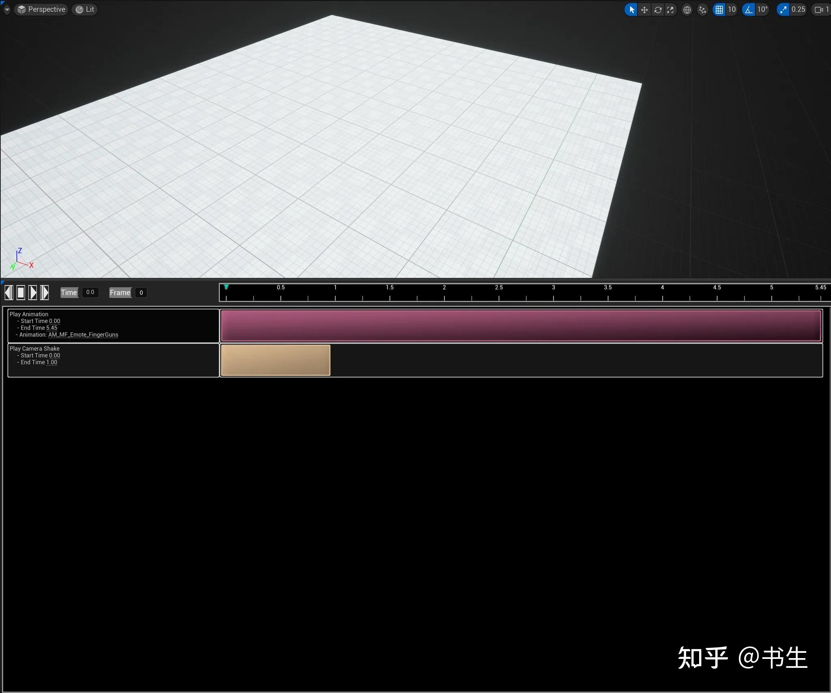Click the surface snapping icon

coord(702,9)
